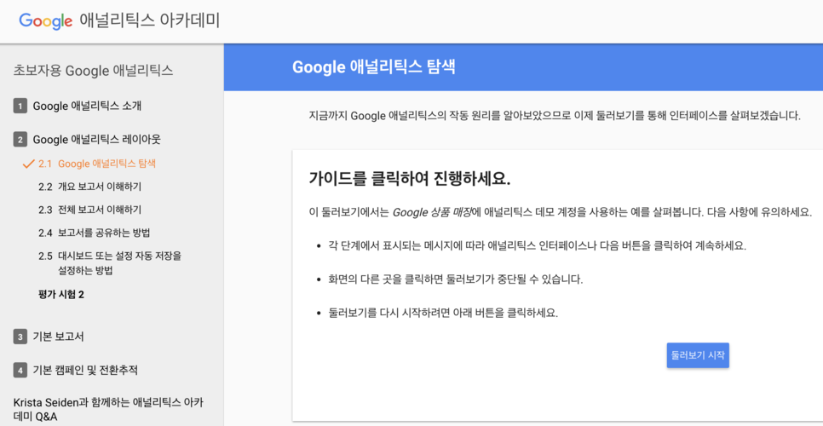Open Krista Seiden 애널리틱스 아카데미 Q&A link
Image resolution: width=823 pixels, height=426 pixels.
click(x=108, y=410)
